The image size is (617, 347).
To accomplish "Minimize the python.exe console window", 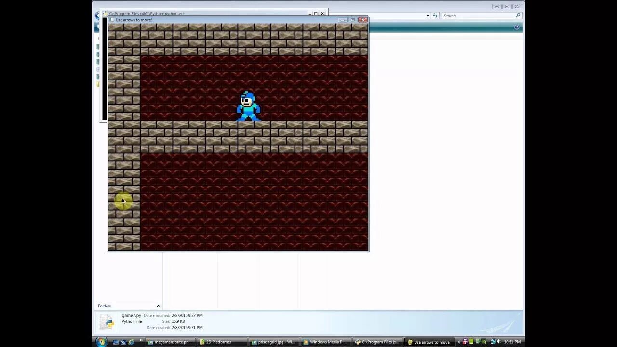I will click(310, 13).
